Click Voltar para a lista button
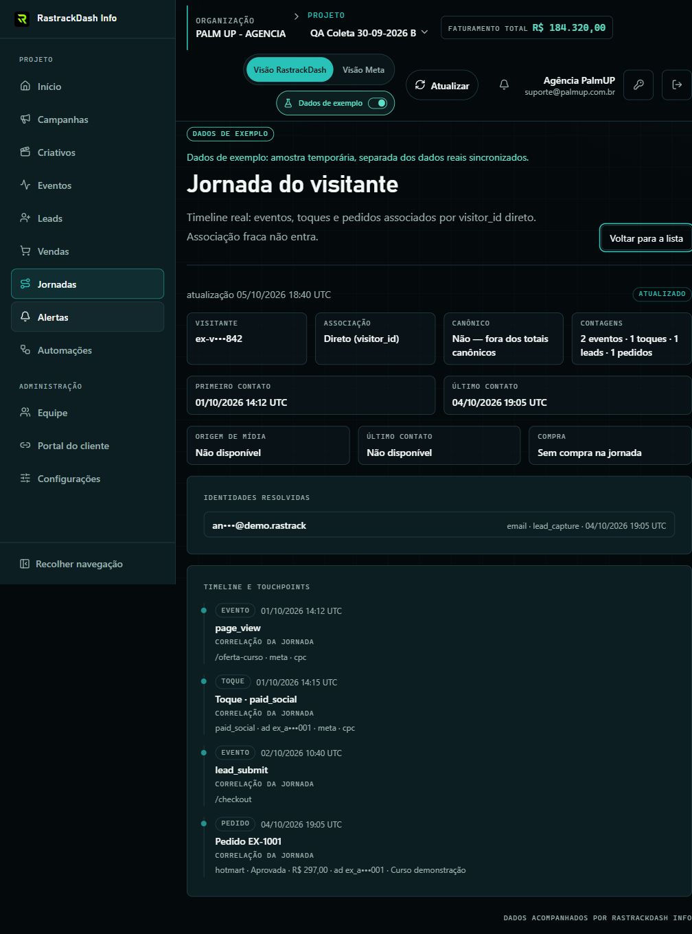This screenshot has height=934, width=692. tap(646, 238)
